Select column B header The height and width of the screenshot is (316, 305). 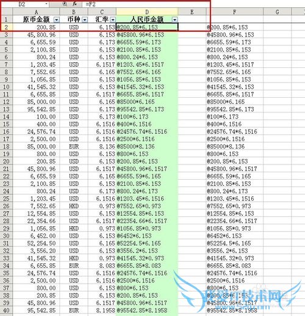74,12
